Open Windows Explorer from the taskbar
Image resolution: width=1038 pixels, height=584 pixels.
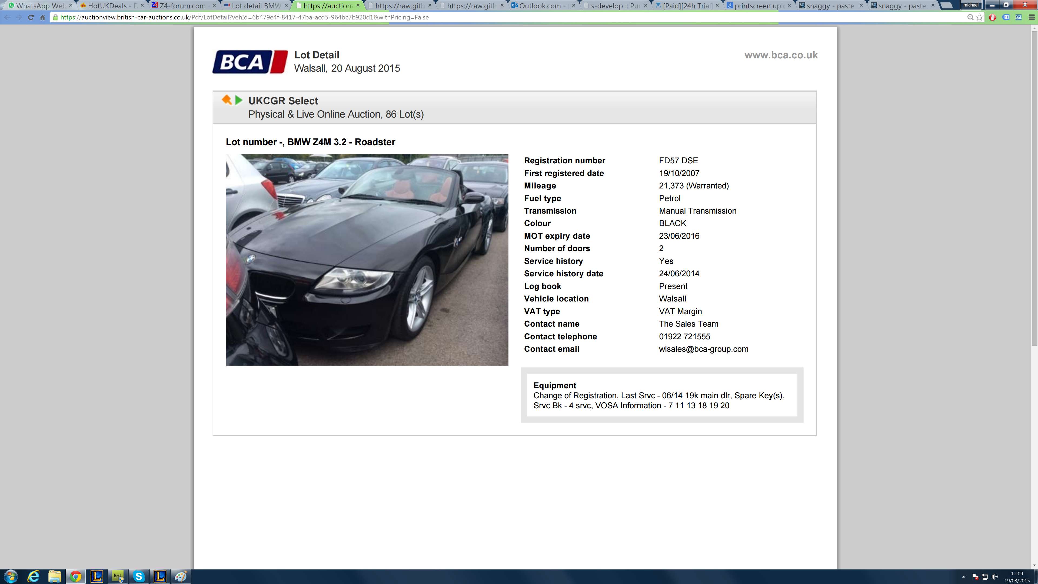54,576
